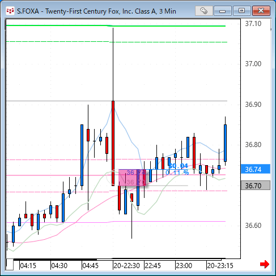
Task: Click the 37.10 price scale value
Action: click(253, 24)
